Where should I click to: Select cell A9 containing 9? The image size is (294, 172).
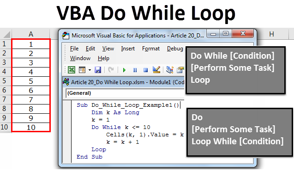pos(31,118)
